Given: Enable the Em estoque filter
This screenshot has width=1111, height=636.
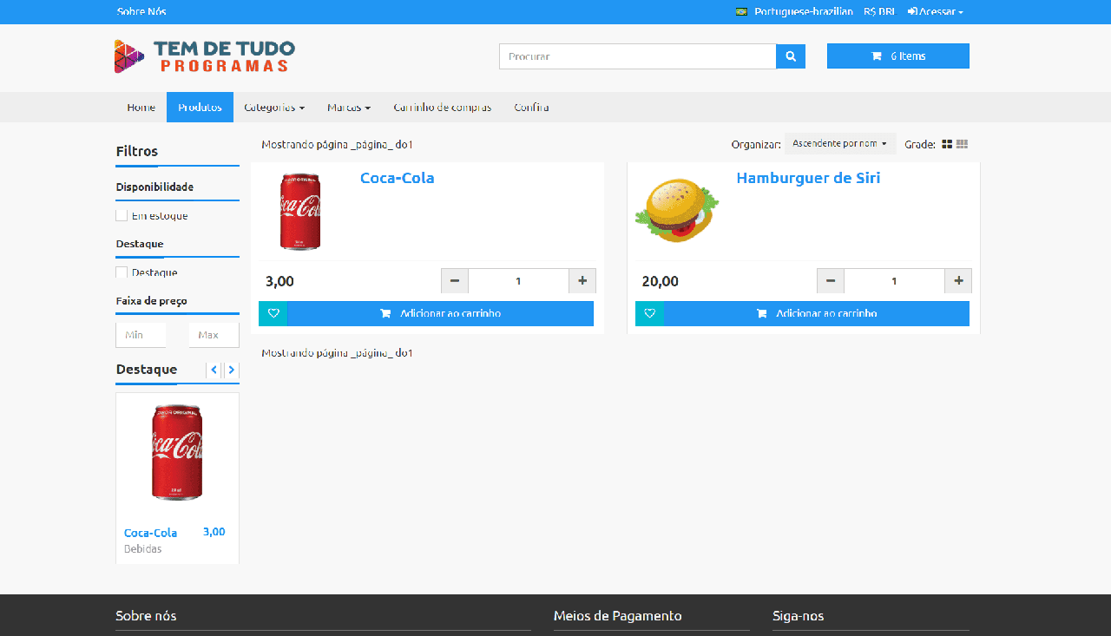Looking at the screenshot, I should pos(122,214).
